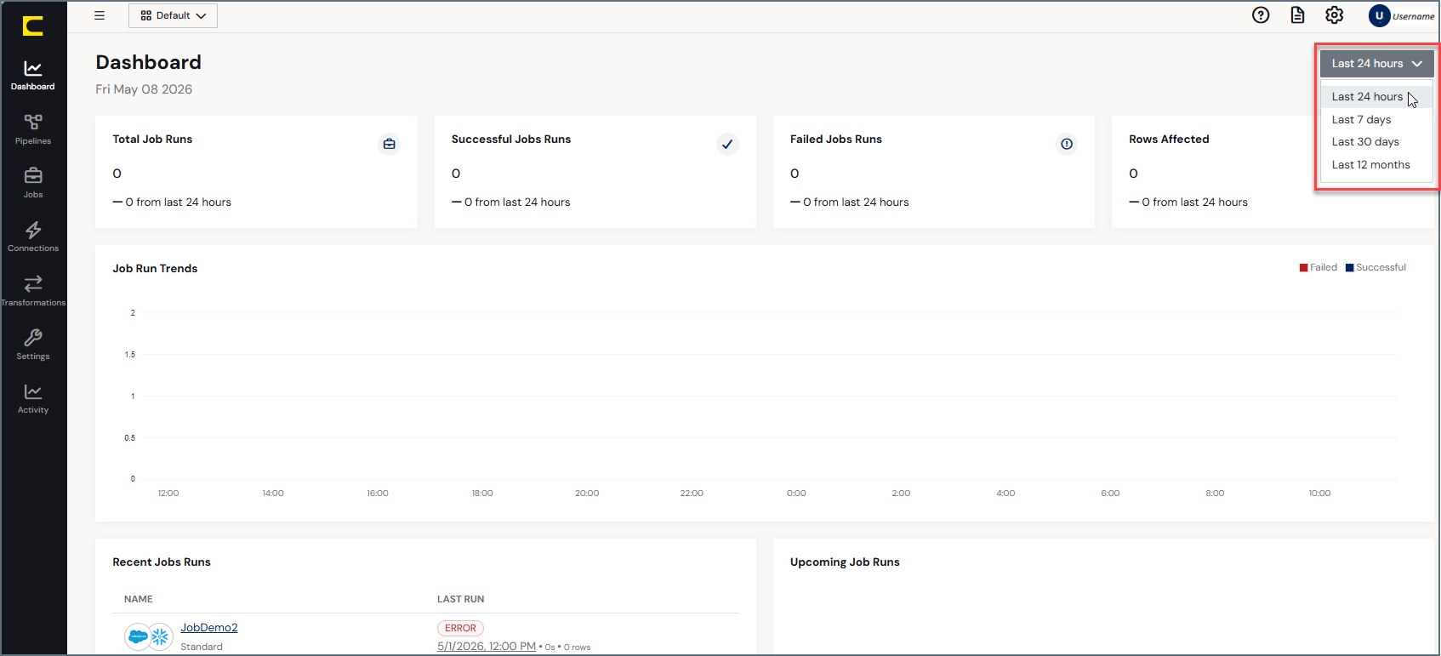Open the 5/1/2026, 12:00 PM run link
The image size is (1441, 656).
click(x=487, y=647)
